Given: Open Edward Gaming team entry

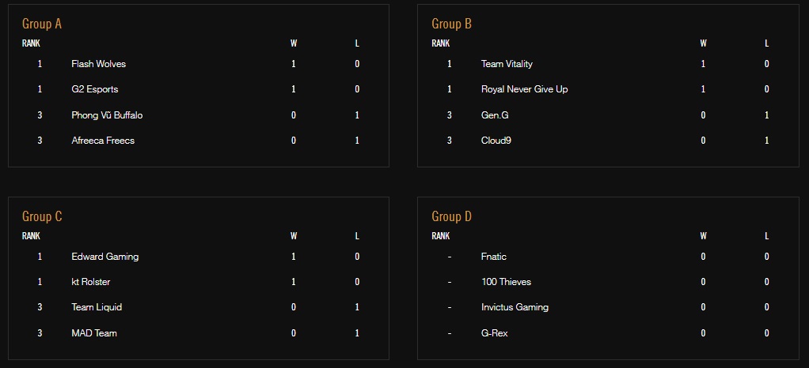Looking at the screenshot, I should click(104, 257).
